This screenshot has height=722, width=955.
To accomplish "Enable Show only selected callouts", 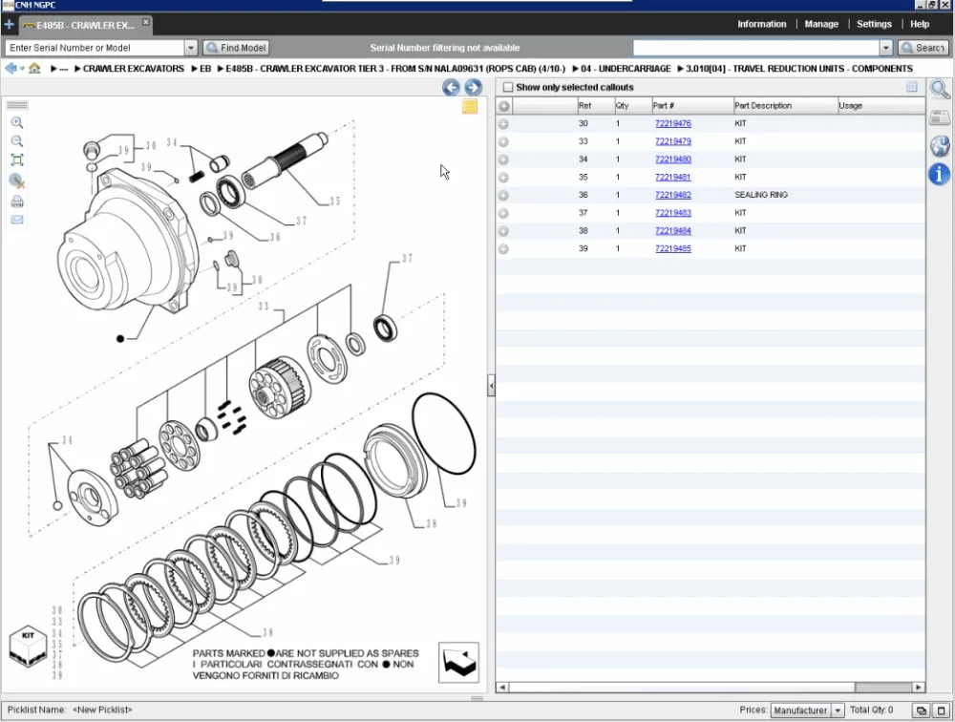I will tap(507, 88).
